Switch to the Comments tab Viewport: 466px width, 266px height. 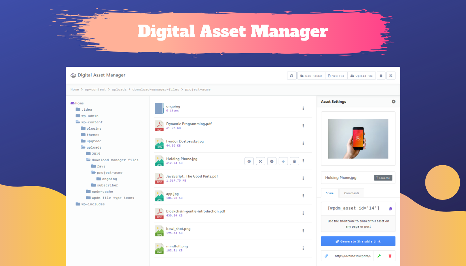tap(351, 193)
